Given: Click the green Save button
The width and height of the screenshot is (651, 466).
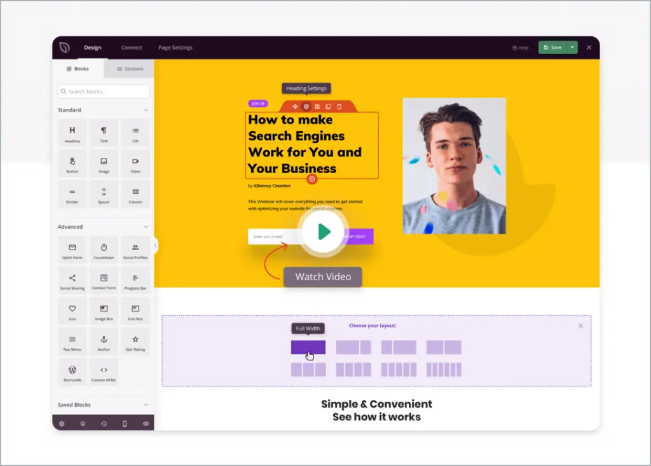Looking at the screenshot, I should point(552,47).
